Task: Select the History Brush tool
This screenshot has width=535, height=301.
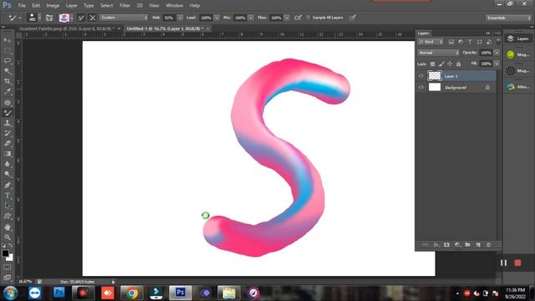Action: [x=8, y=133]
